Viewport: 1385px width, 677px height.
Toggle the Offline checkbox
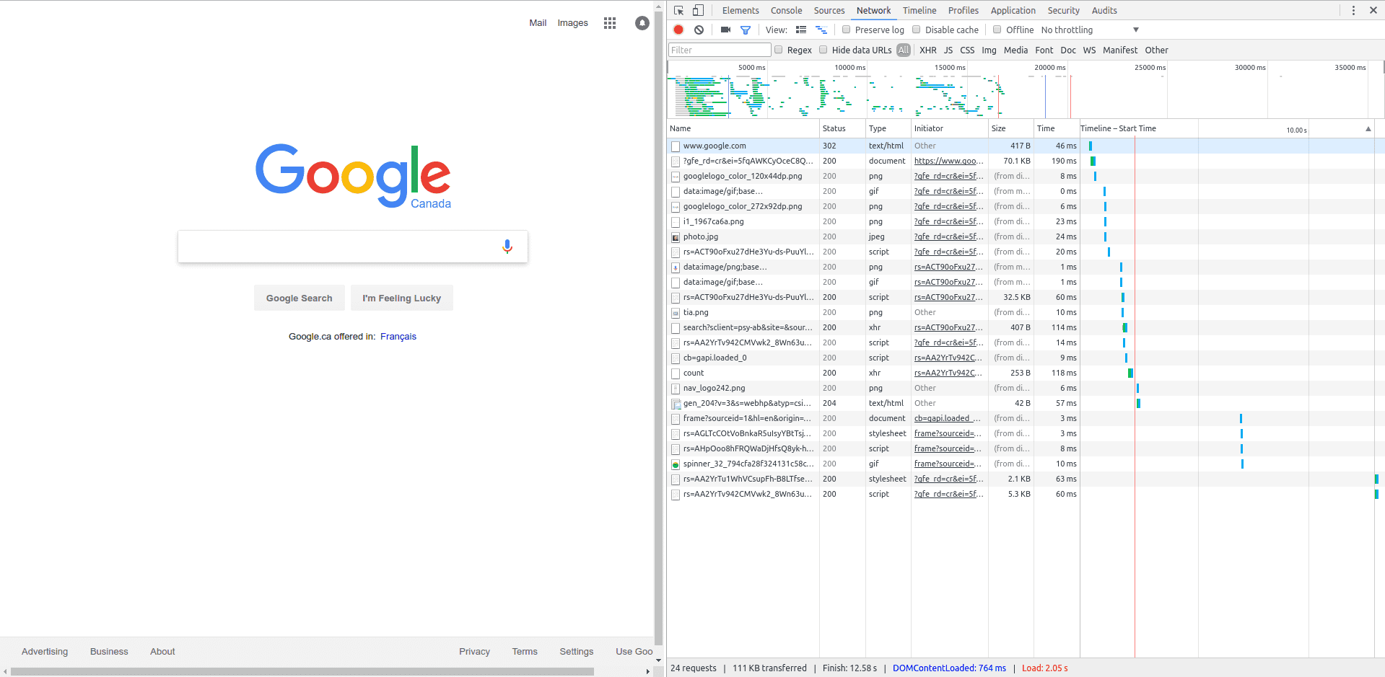pyautogui.click(x=997, y=30)
